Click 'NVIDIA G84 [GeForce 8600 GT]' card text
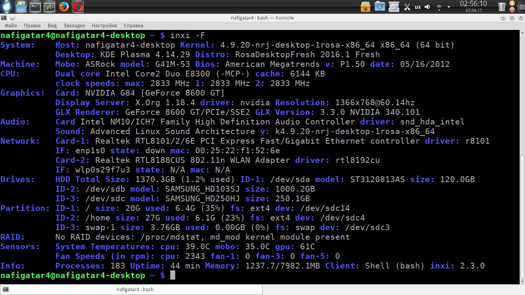525x295 pixels. coord(155,93)
